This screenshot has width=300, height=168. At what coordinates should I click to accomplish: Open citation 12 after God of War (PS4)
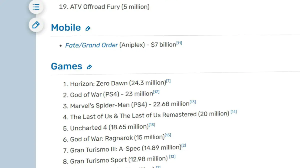pyautogui.click(x=156, y=92)
